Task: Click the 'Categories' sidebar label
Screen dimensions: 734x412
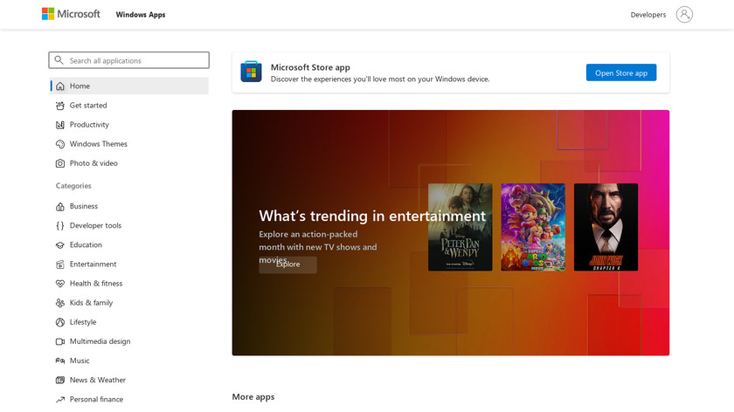Action: coord(73,186)
